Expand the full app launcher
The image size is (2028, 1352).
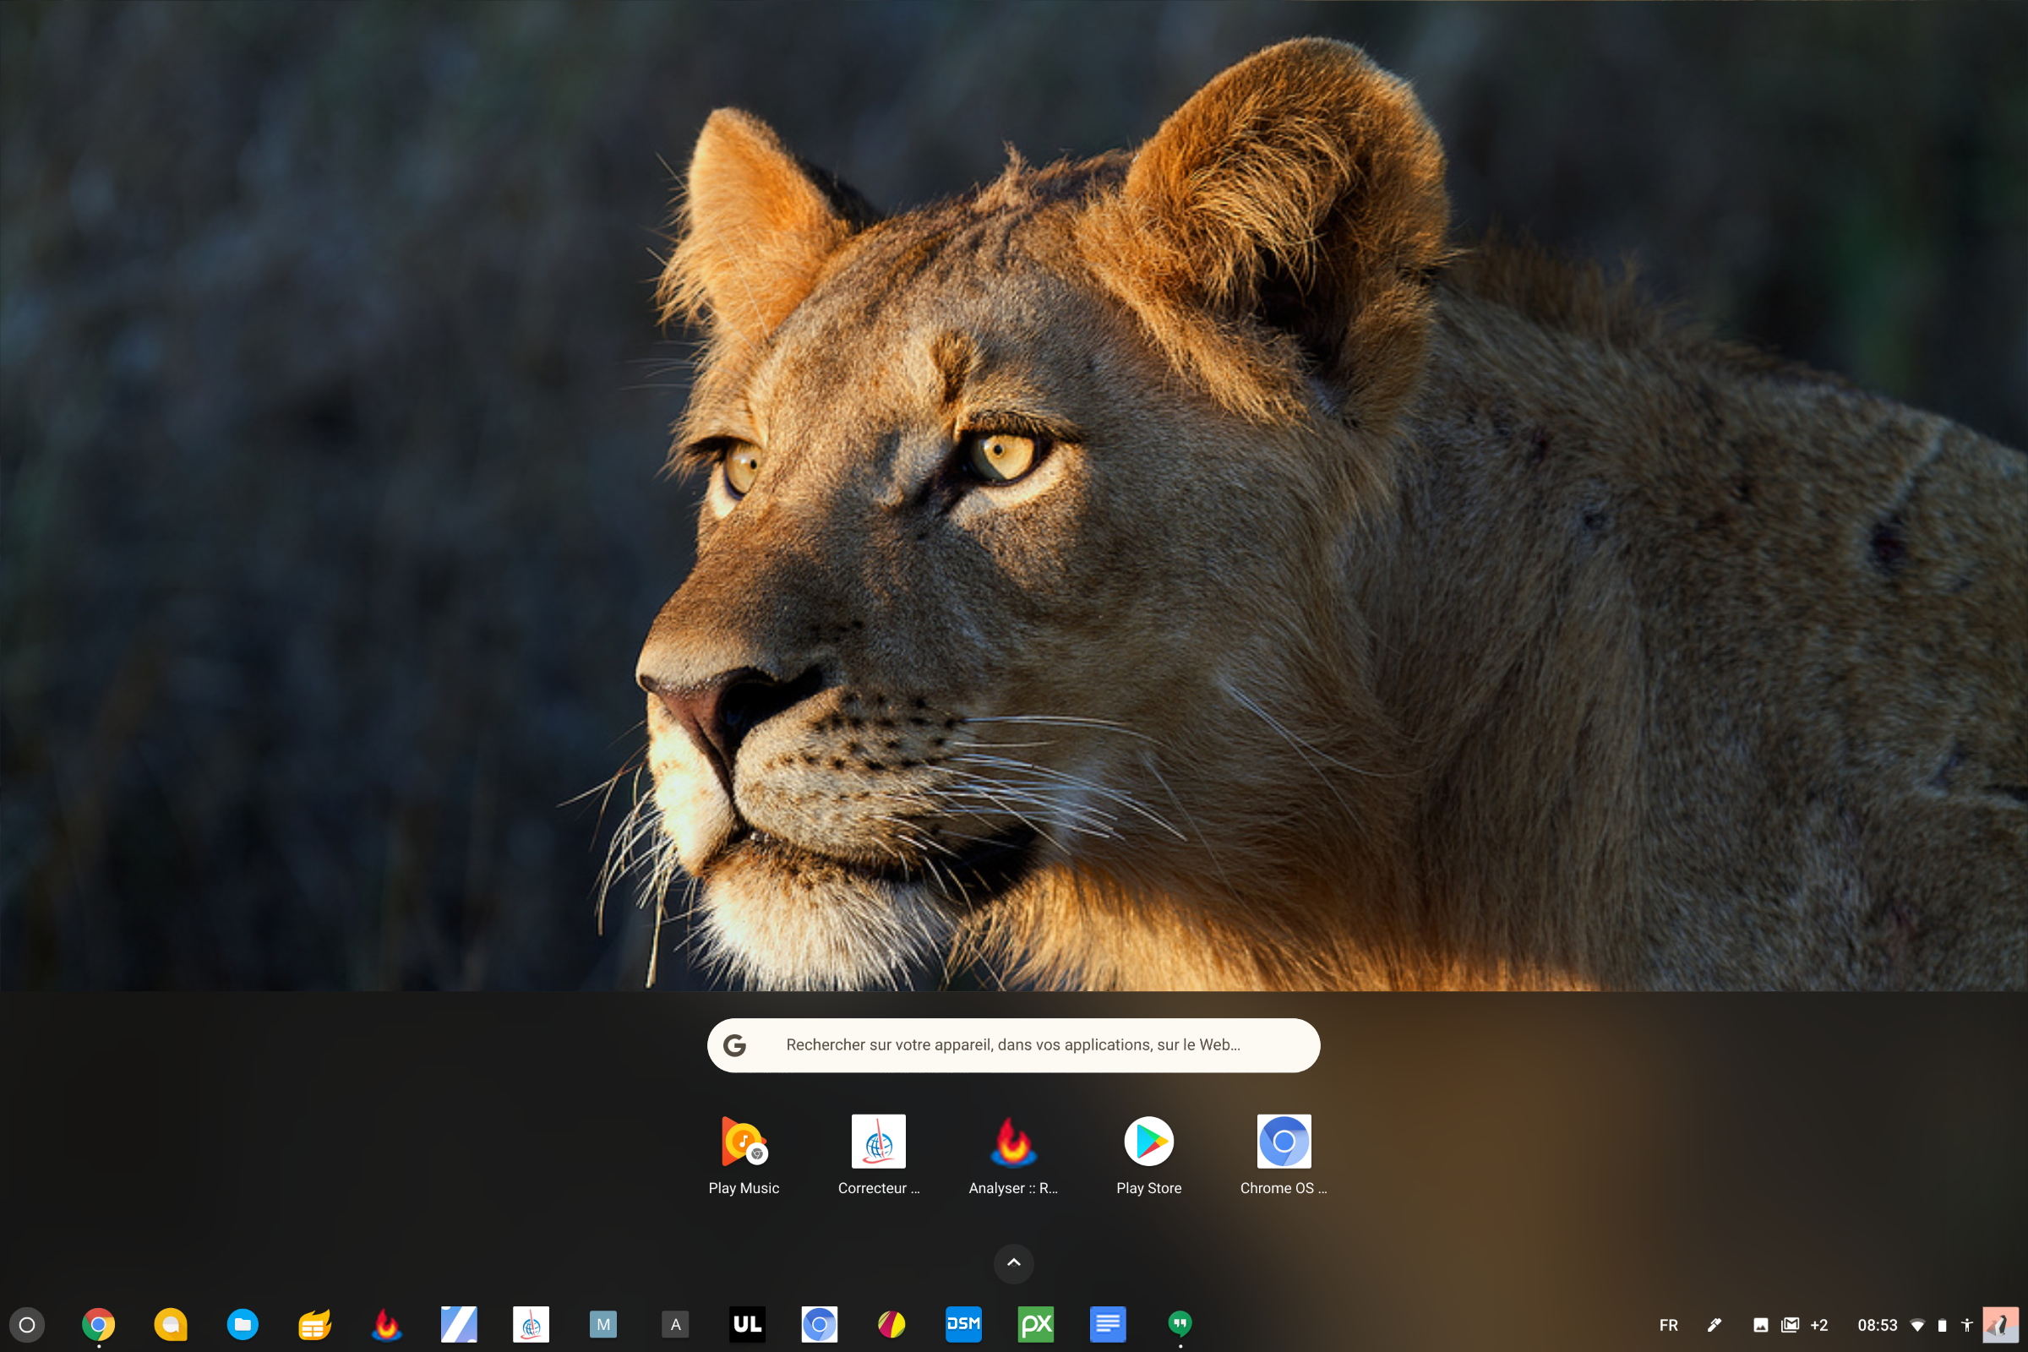[x=1014, y=1263]
